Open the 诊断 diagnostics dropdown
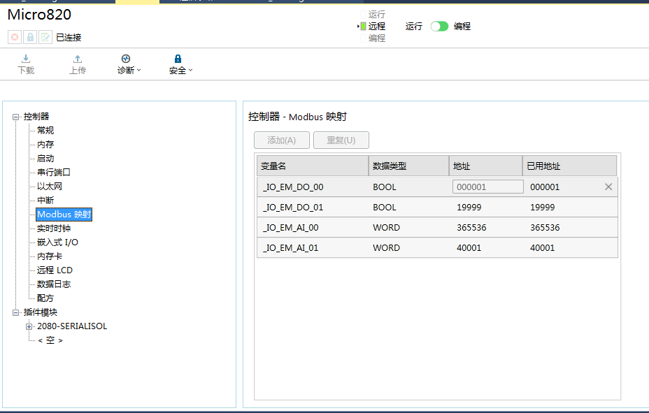 pos(129,64)
